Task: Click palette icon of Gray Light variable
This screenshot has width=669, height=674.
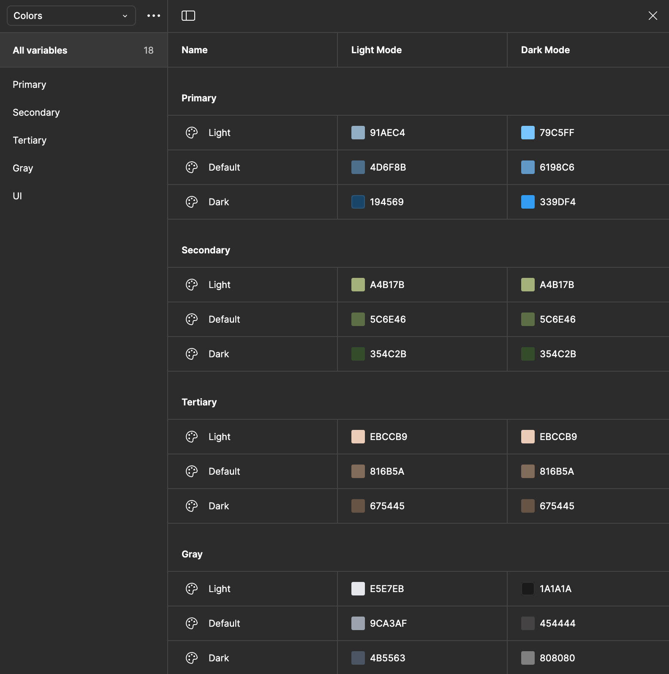Action: pyautogui.click(x=192, y=589)
